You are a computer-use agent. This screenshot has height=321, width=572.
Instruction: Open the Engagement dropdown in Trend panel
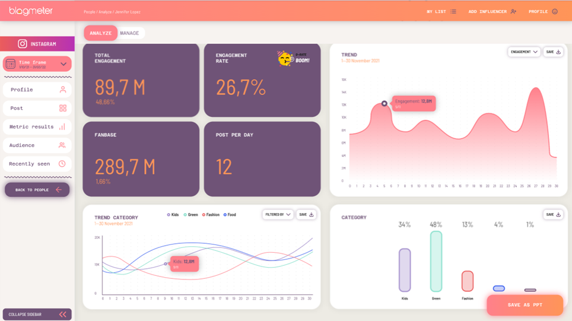(x=524, y=52)
